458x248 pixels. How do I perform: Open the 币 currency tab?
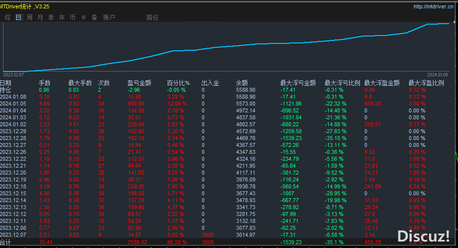[x=73, y=18]
